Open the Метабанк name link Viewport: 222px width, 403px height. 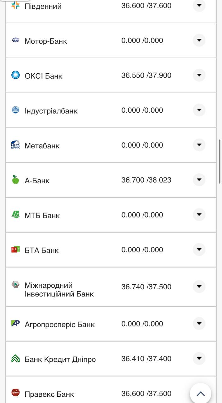[x=42, y=146]
